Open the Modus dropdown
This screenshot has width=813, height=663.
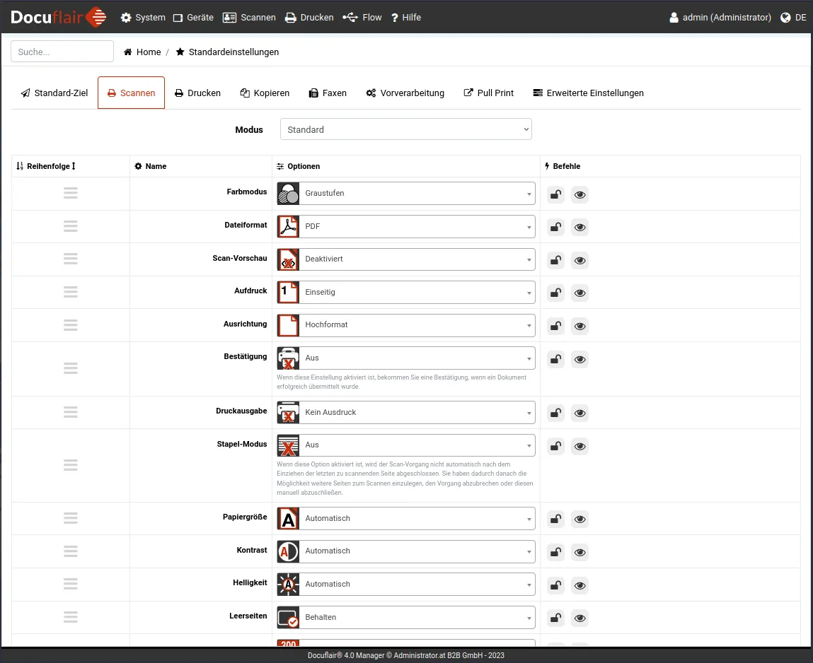pos(405,129)
